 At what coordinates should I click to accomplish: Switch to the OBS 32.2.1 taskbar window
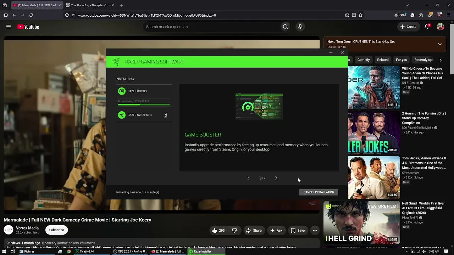coord(130,251)
